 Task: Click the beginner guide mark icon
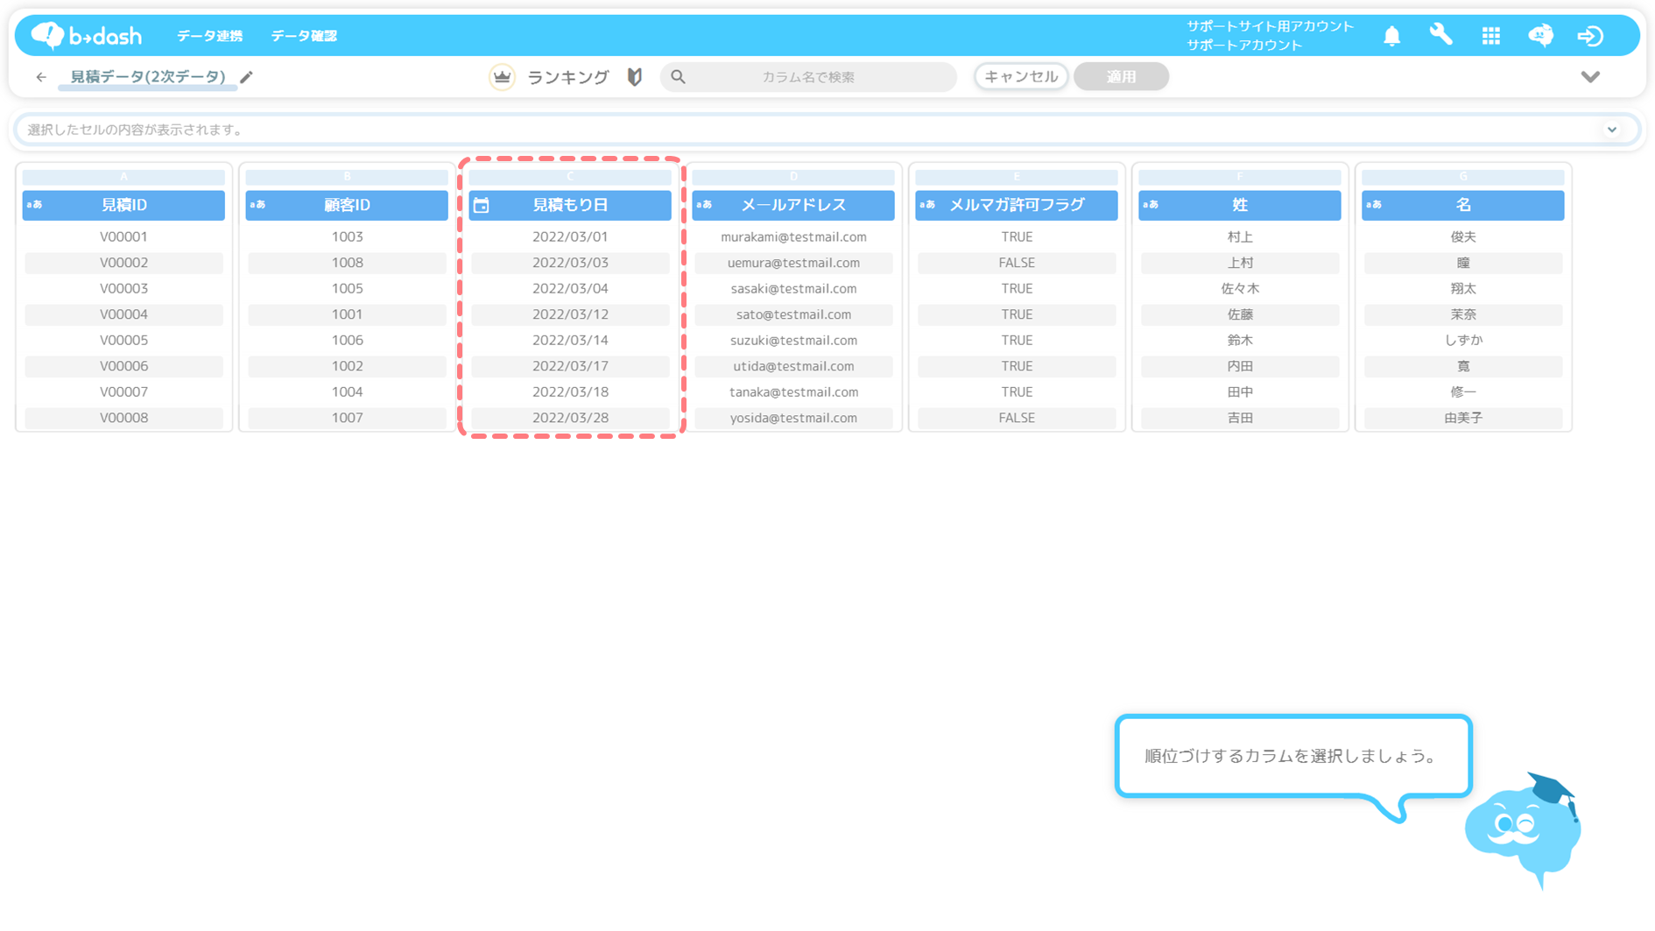point(635,77)
